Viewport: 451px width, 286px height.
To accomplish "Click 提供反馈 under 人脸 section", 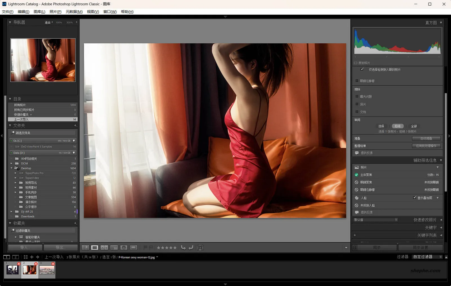I will click(366, 212).
